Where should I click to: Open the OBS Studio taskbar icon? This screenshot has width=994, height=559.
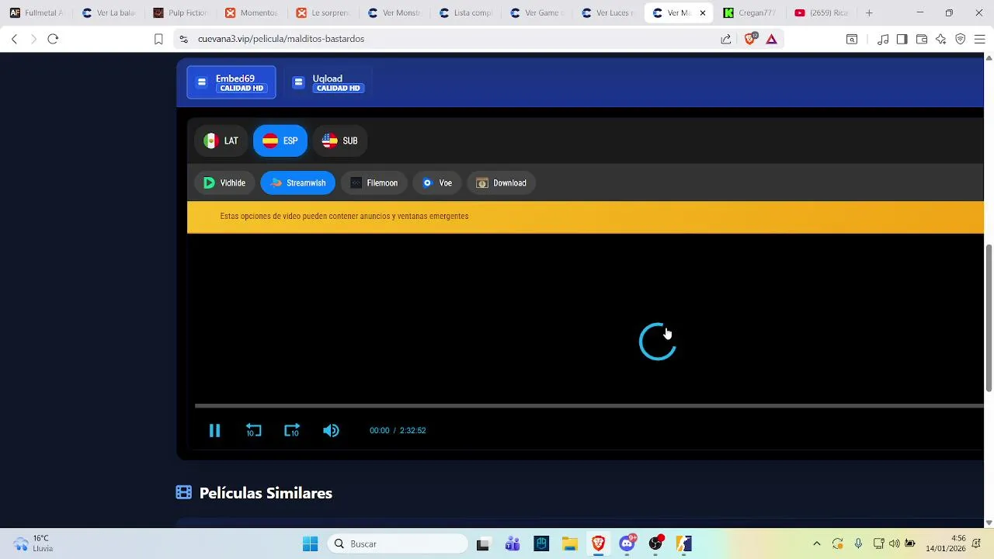[655, 543]
